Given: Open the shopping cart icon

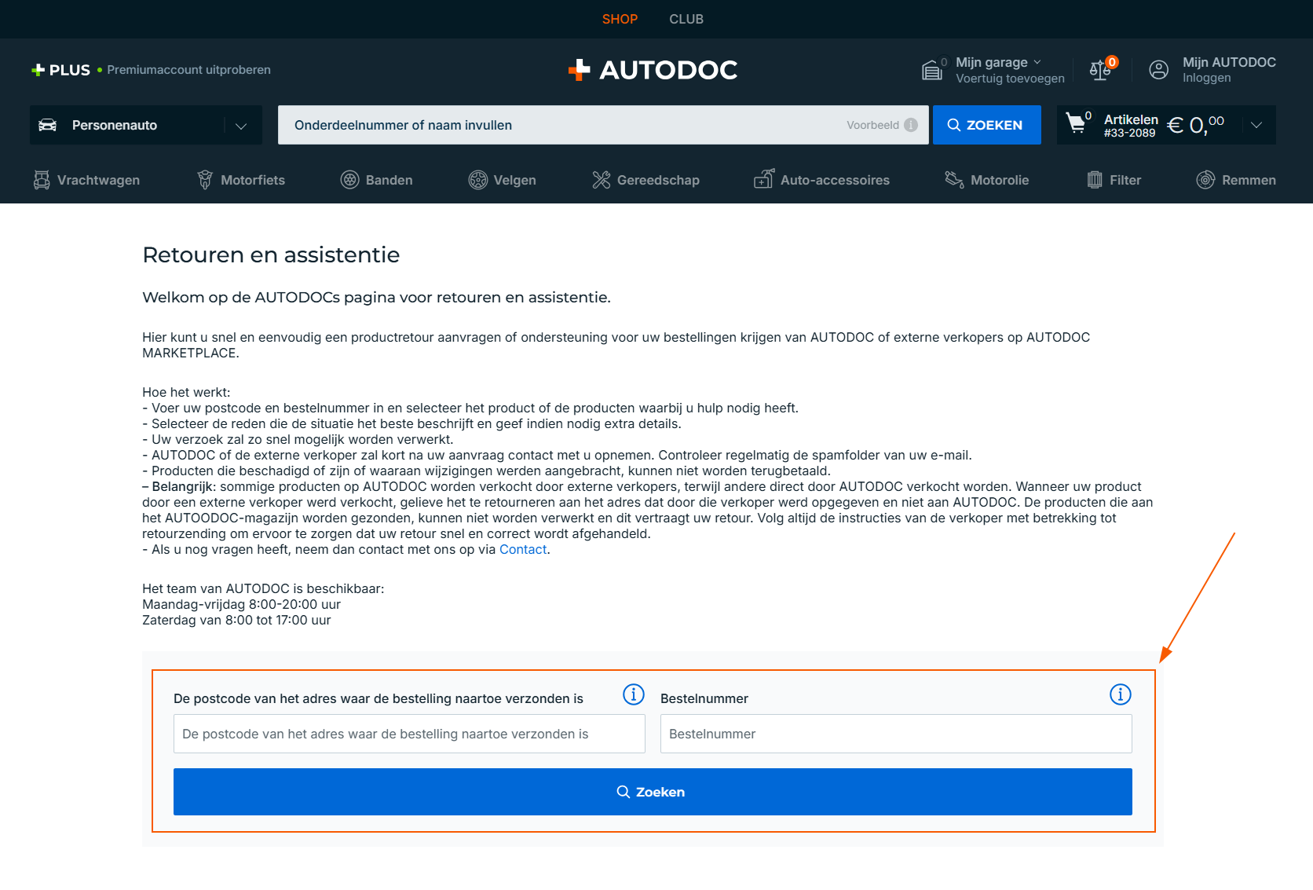Looking at the screenshot, I should [x=1076, y=123].
